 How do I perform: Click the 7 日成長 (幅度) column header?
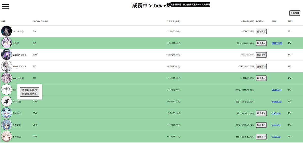click(173, 22)
